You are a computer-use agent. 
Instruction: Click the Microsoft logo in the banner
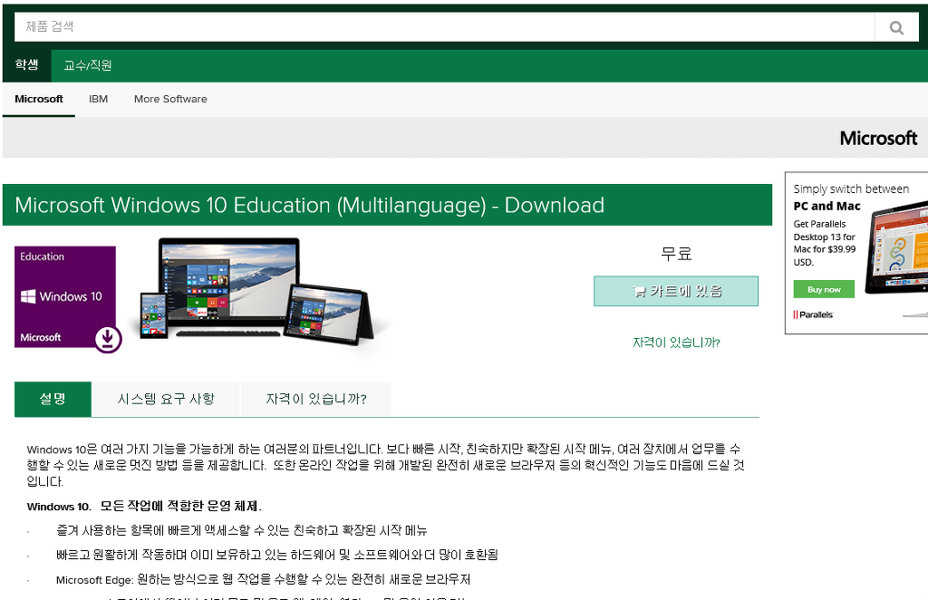click(x=878, y=138)
